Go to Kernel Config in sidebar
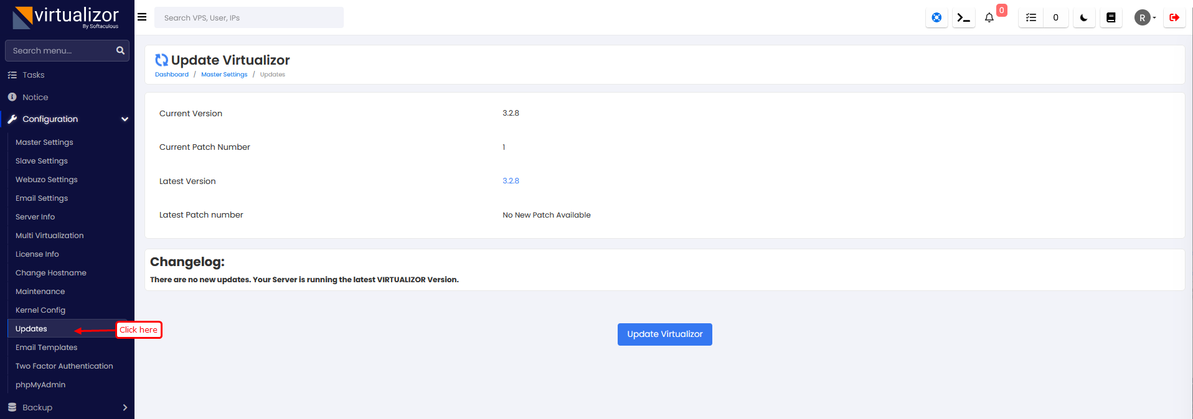The width and height of the screenshot is (1193, 419). pos(40,310)
